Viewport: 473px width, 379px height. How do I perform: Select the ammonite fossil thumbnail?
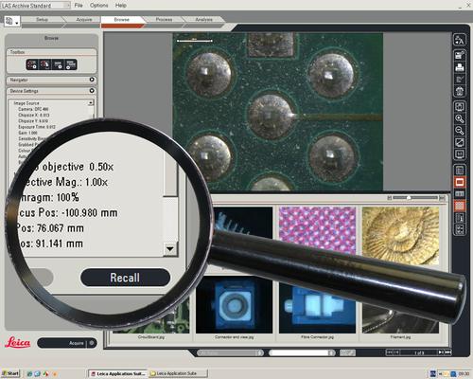click(x=400, y=236)
